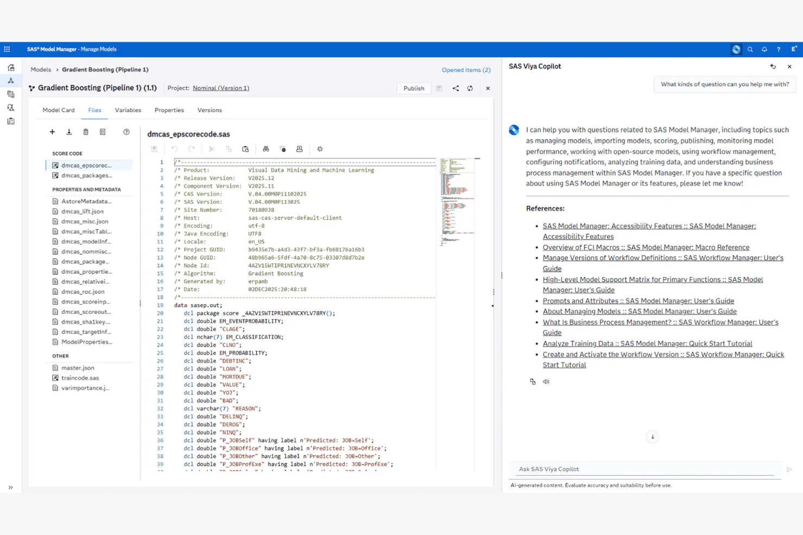Click the disabled save icon beside Publish
The image size is (803, 535).
tap(439, 88)
